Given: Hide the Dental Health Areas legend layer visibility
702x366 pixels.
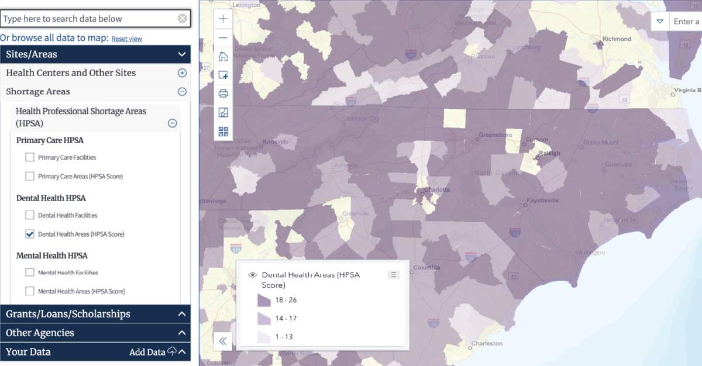Looking at the screenshot, I should (252, 274).
